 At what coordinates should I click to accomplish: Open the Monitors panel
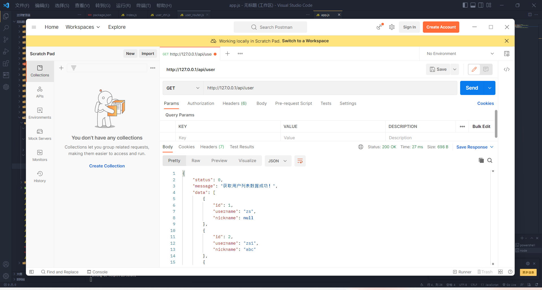pos(40,155)
